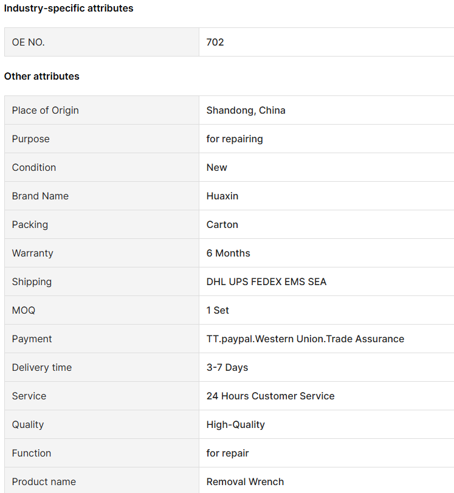454x493 pixels.
Task: Click the Purpose value for repairing
Action: pyautogui.click(x=235, y=139)
